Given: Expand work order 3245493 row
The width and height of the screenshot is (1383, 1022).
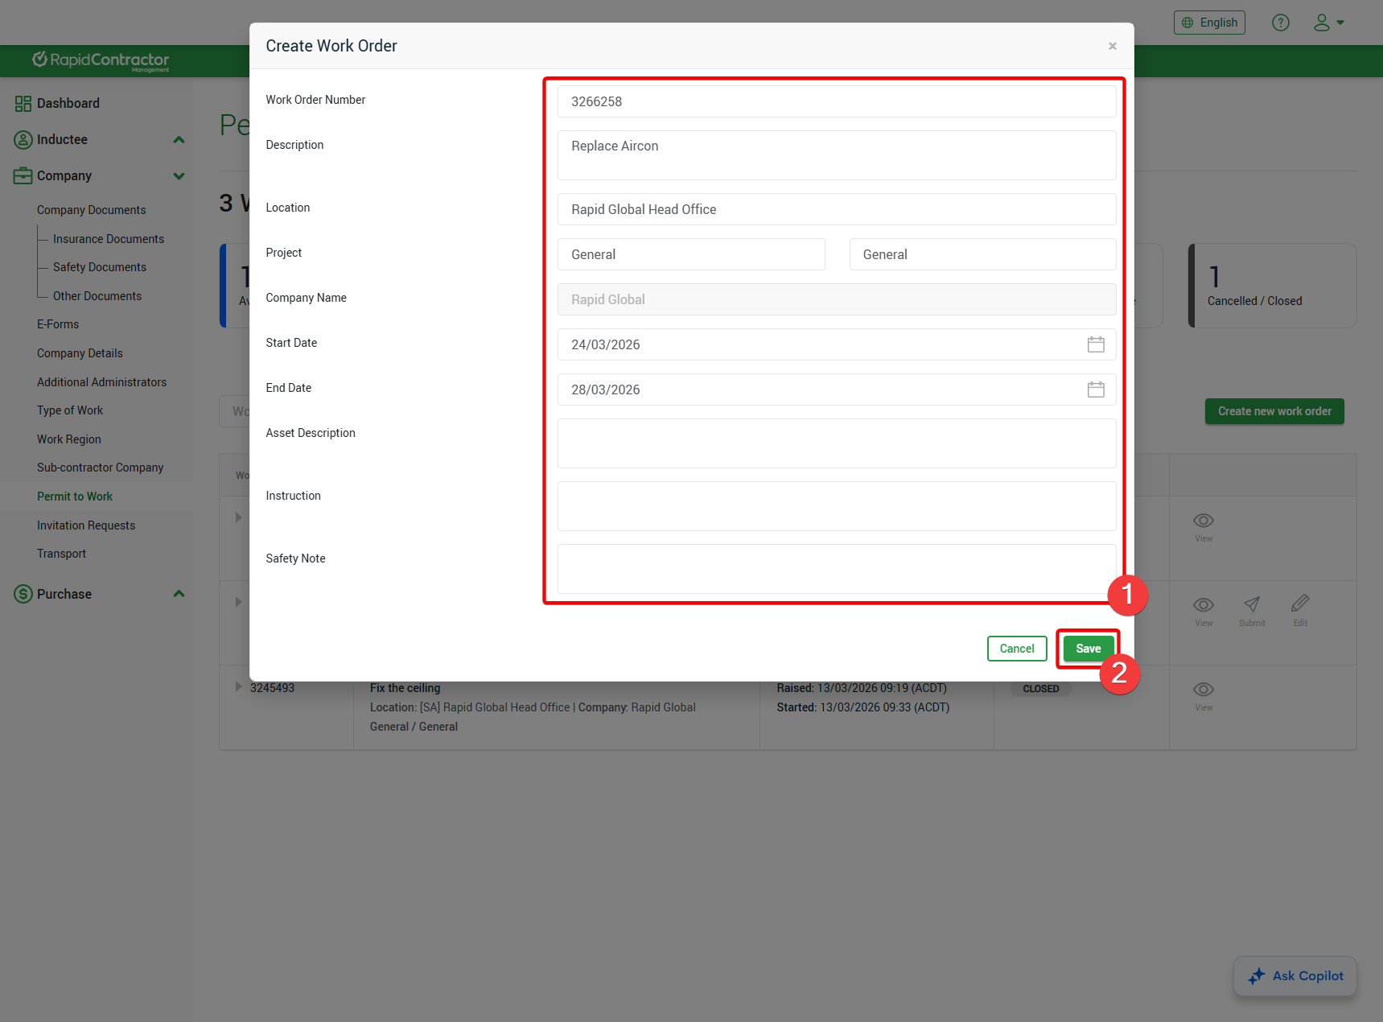Looking at the screenshot, I should tap(238, 686).
